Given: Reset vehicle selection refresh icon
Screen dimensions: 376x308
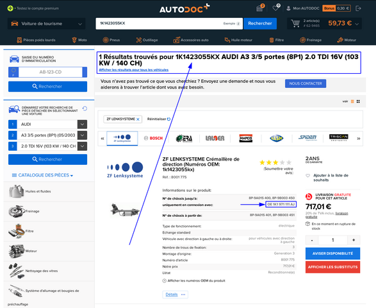Looking at the screenshot, I should click(85, 108).
